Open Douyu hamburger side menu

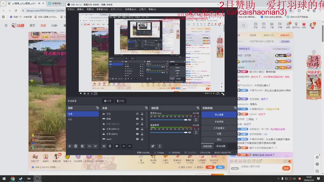tap(6, 25)
